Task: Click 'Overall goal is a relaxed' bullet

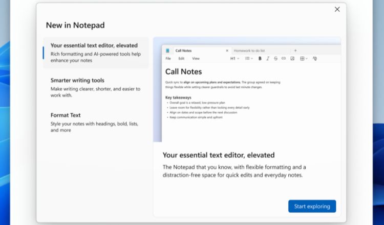Action: click(x=197, y=103)
